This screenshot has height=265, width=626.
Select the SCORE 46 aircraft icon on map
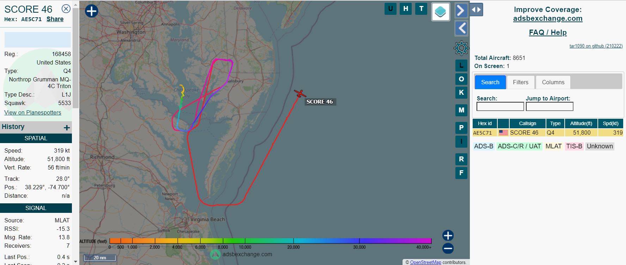(x=300, y=94)
